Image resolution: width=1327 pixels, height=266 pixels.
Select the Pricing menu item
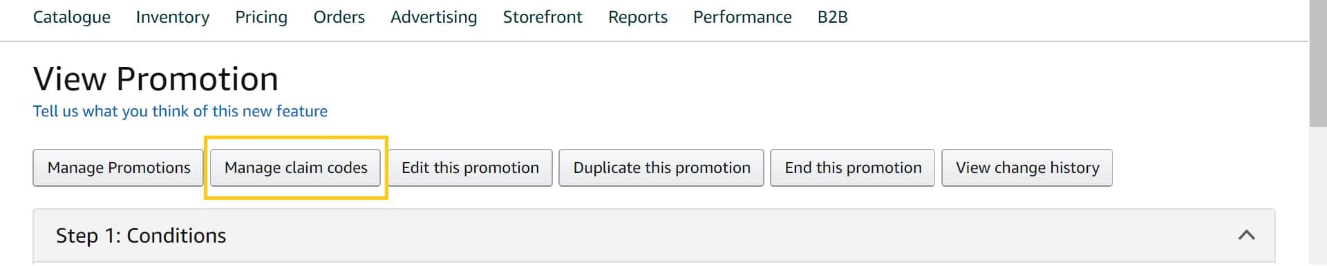point(261,17)
